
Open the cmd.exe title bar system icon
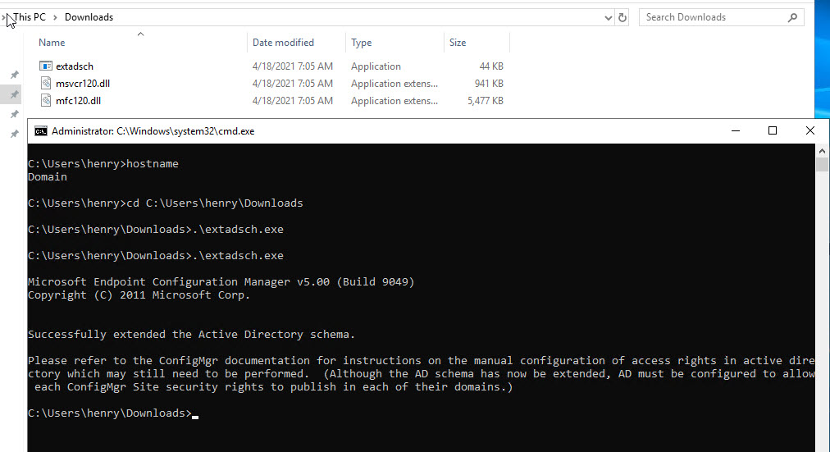[40, 131]
